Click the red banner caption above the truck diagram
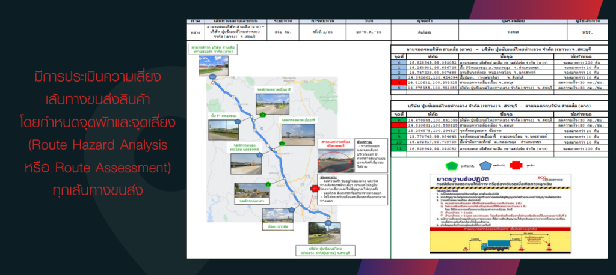Image resolution: width=616 pixels, height=275 pixels. click(x=500, y=228)
